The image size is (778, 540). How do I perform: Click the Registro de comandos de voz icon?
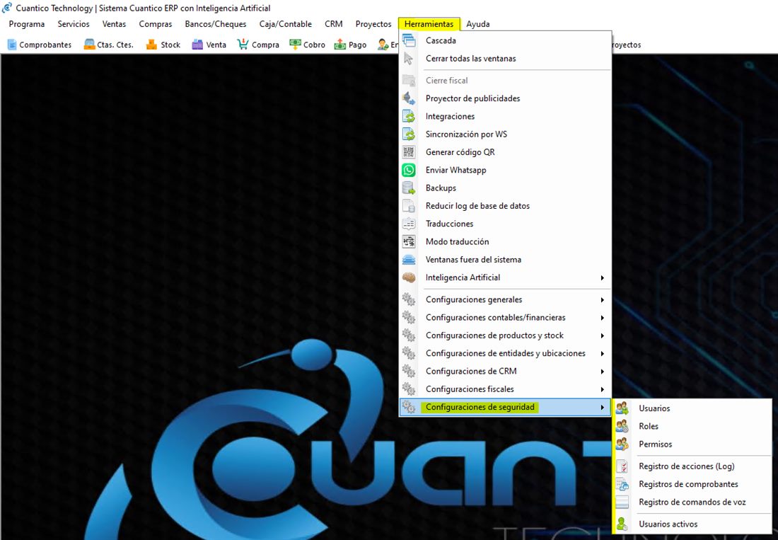coord(622,502)
